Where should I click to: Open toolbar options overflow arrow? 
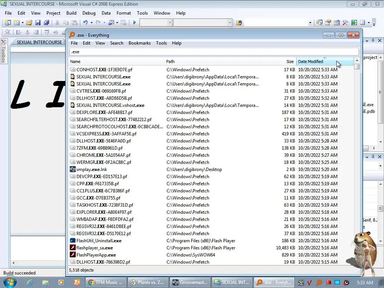click(x=374, y=23)
